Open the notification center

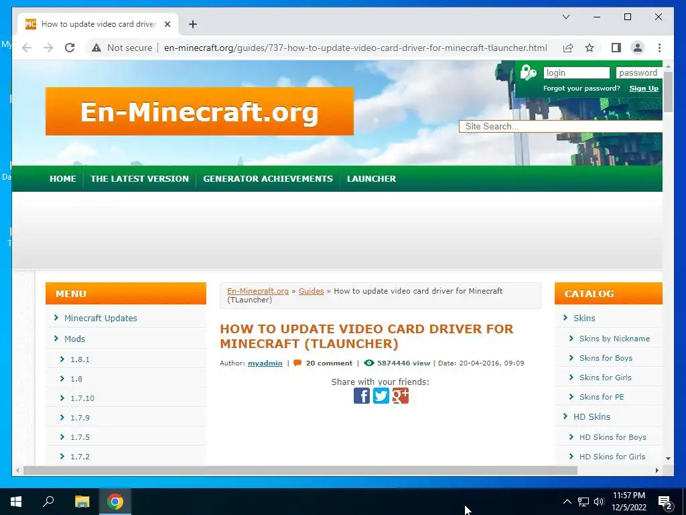(x=665, y=502)
